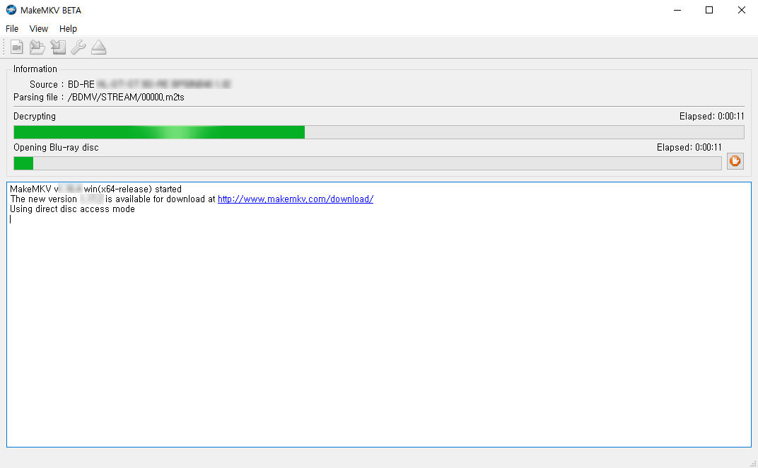Screen dimensions: 758x468
Task: Click the MakeMKV app icon in the title bar
Action: click(11, 10)
